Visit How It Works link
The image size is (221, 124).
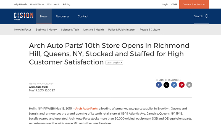(37, 4)
